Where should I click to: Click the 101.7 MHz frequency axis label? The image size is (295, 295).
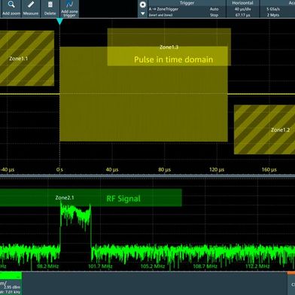tap(100, 266)
